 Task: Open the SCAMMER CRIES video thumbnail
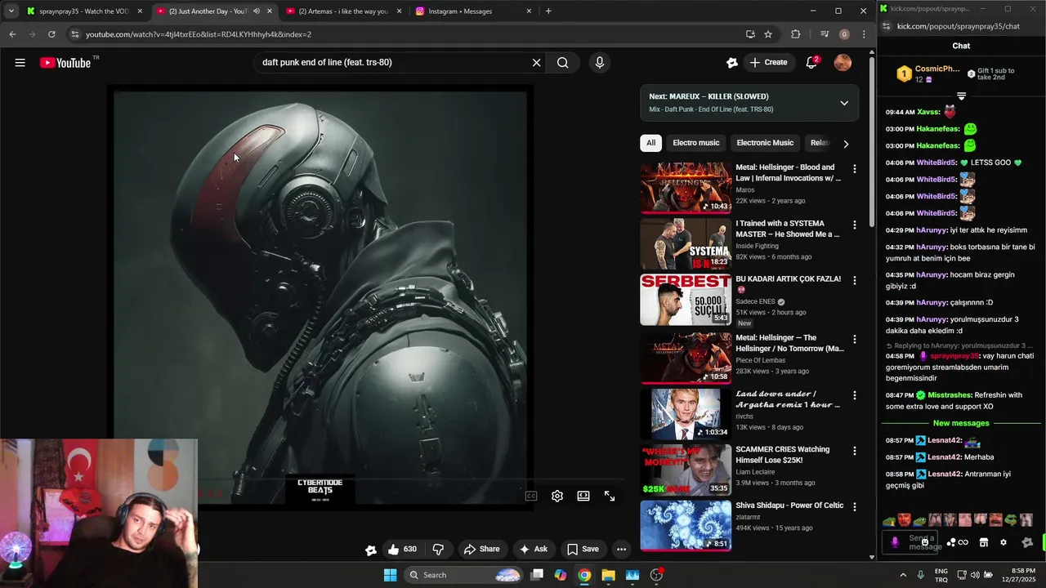686,470
